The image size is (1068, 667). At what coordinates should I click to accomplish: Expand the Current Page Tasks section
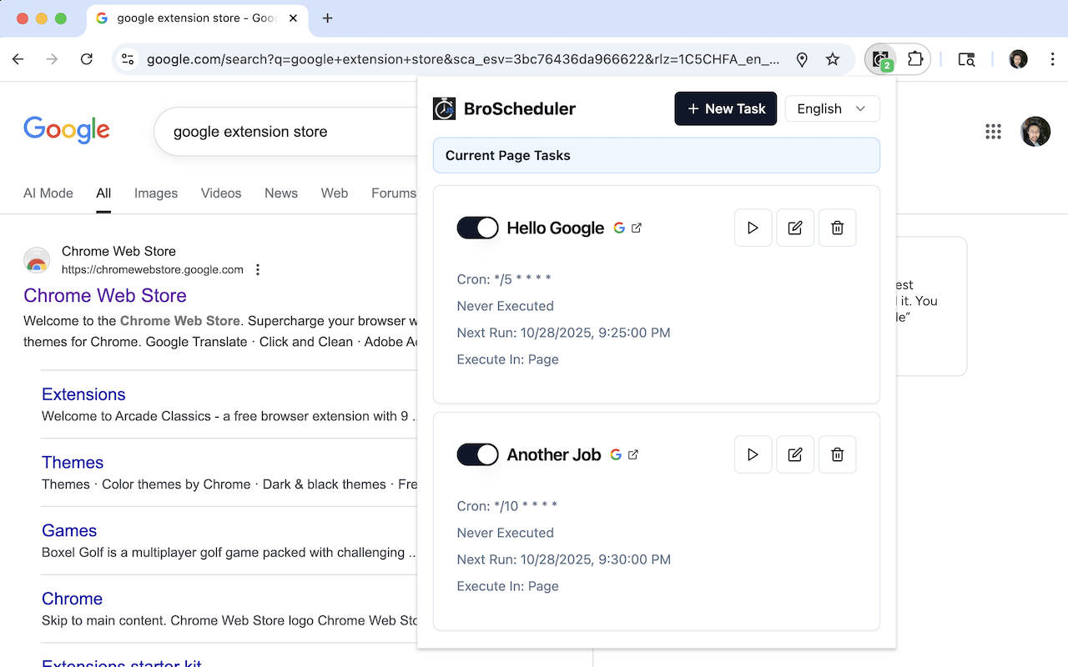point(656,155)
